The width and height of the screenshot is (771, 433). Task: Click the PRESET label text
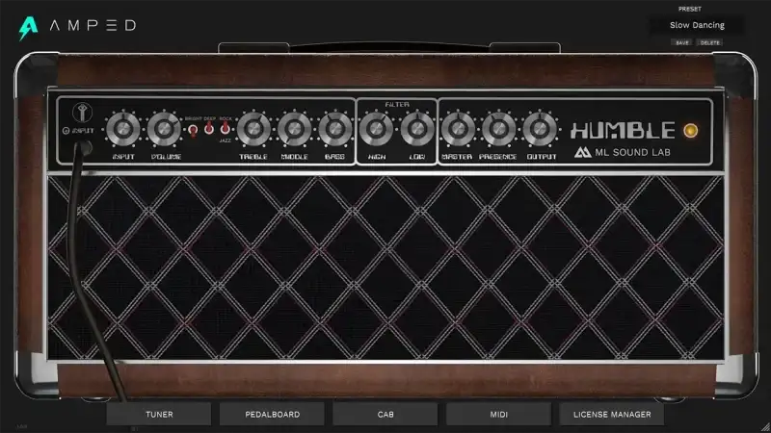689,9
